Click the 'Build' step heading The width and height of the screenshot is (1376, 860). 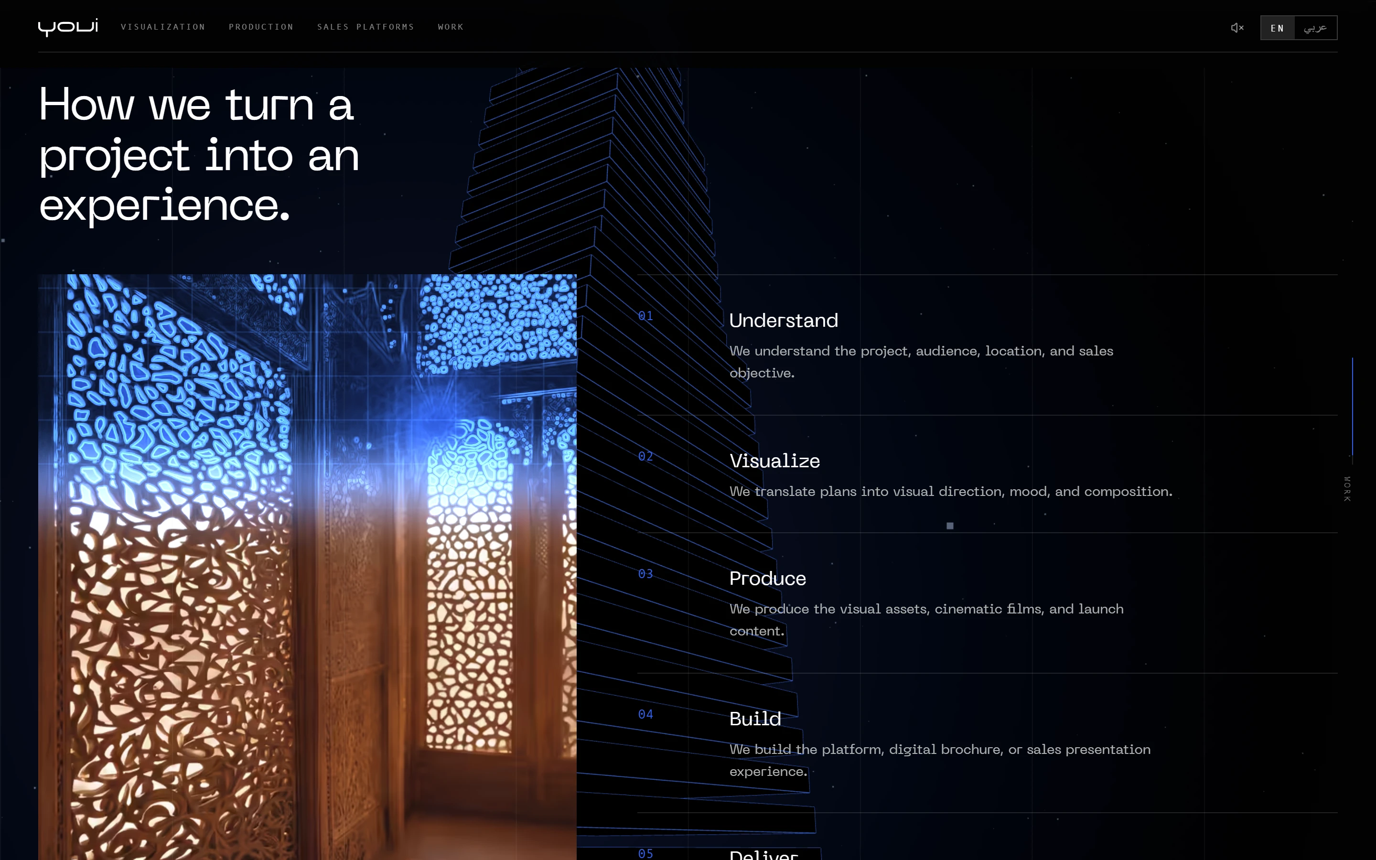[754, 719]
